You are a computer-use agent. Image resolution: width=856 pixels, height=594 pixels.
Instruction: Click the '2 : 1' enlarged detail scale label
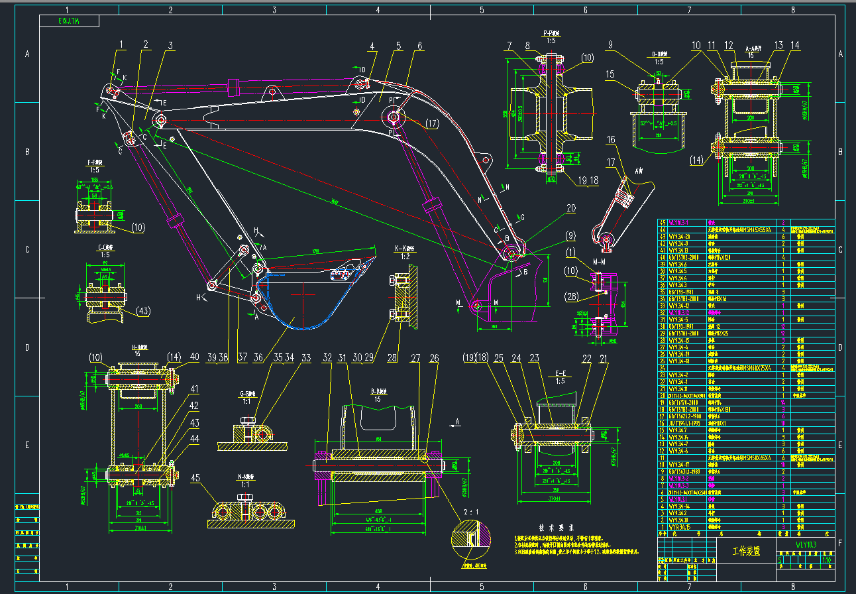pyautogui.click(x=470, y=512)
